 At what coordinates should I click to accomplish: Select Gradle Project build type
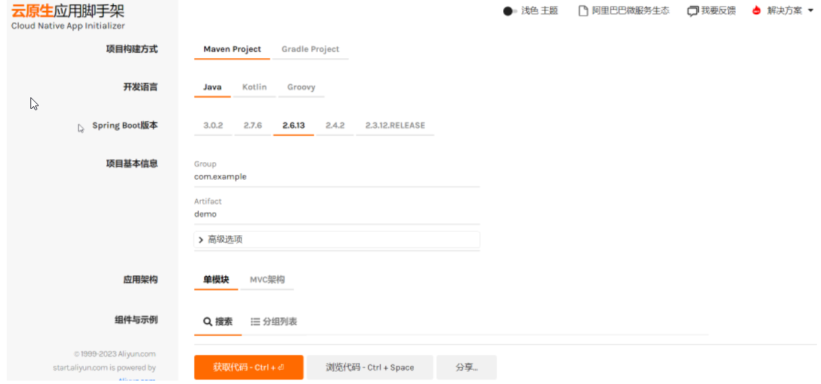click(x=310, y=49)
